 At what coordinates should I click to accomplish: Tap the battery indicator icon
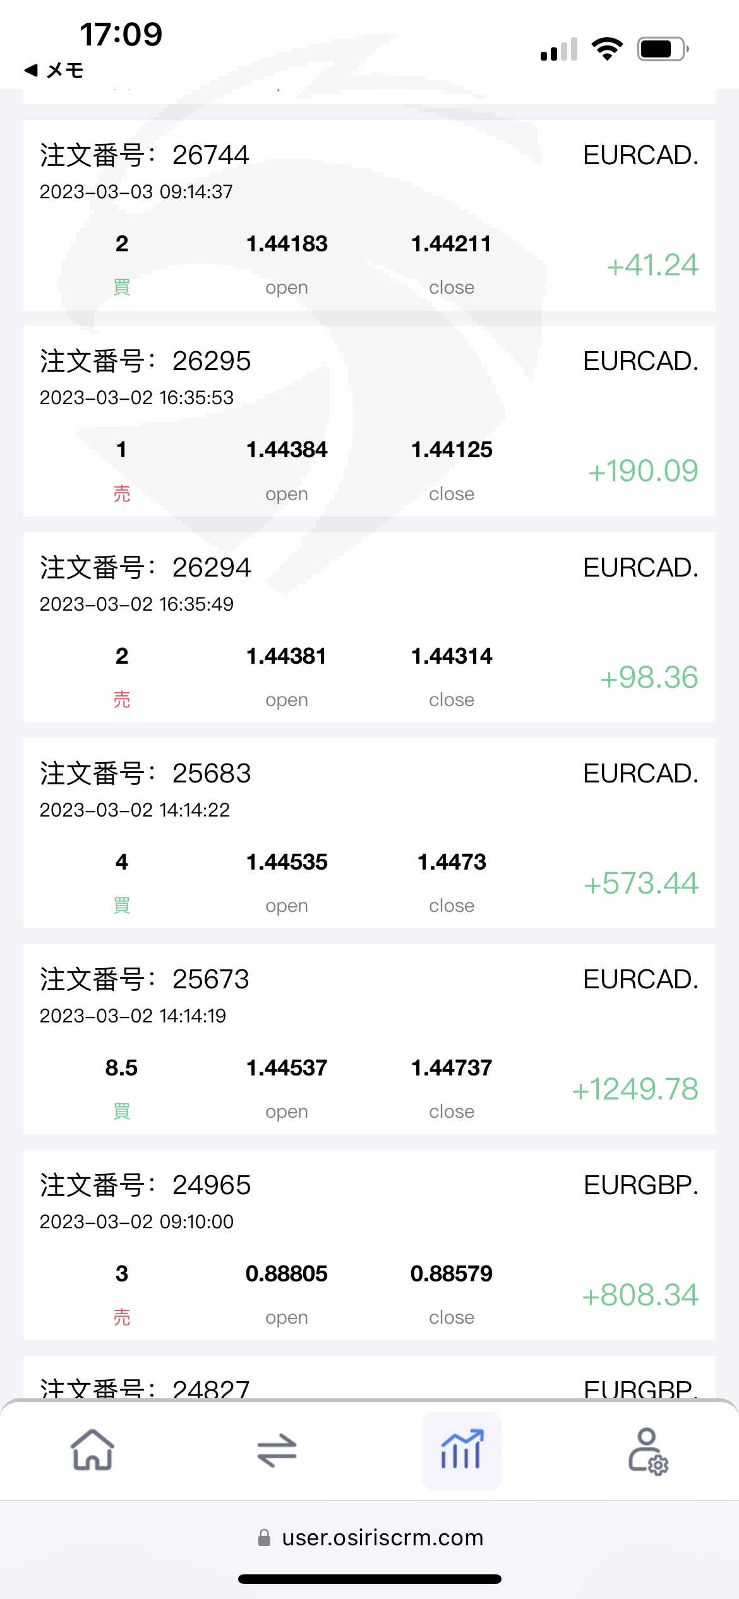click(663, 49)
